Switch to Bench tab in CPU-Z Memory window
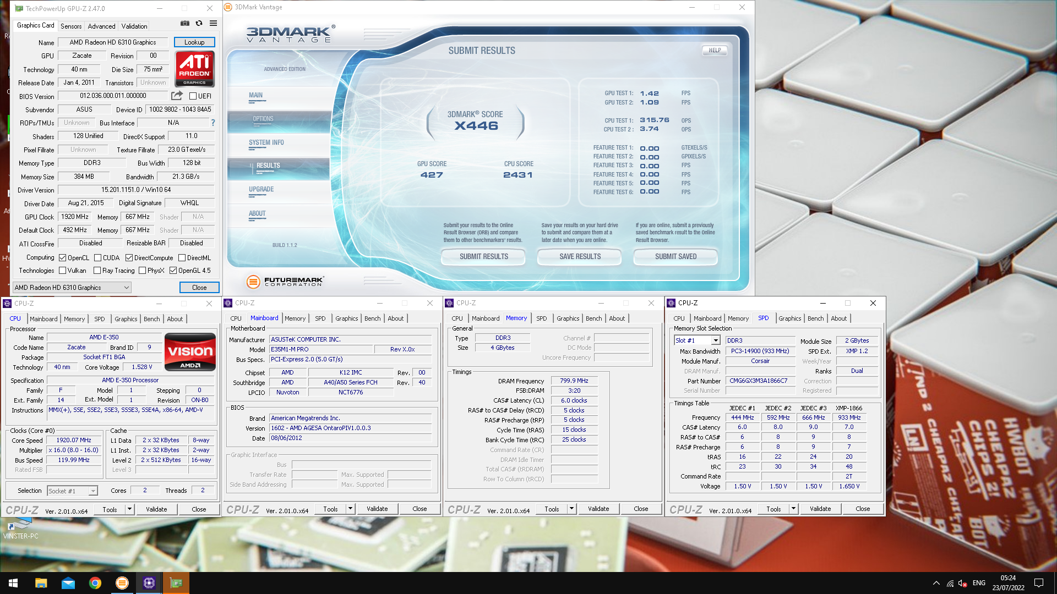Image resolution: width=1057 pixels, height=594 pixels. [x=594, y=318]
